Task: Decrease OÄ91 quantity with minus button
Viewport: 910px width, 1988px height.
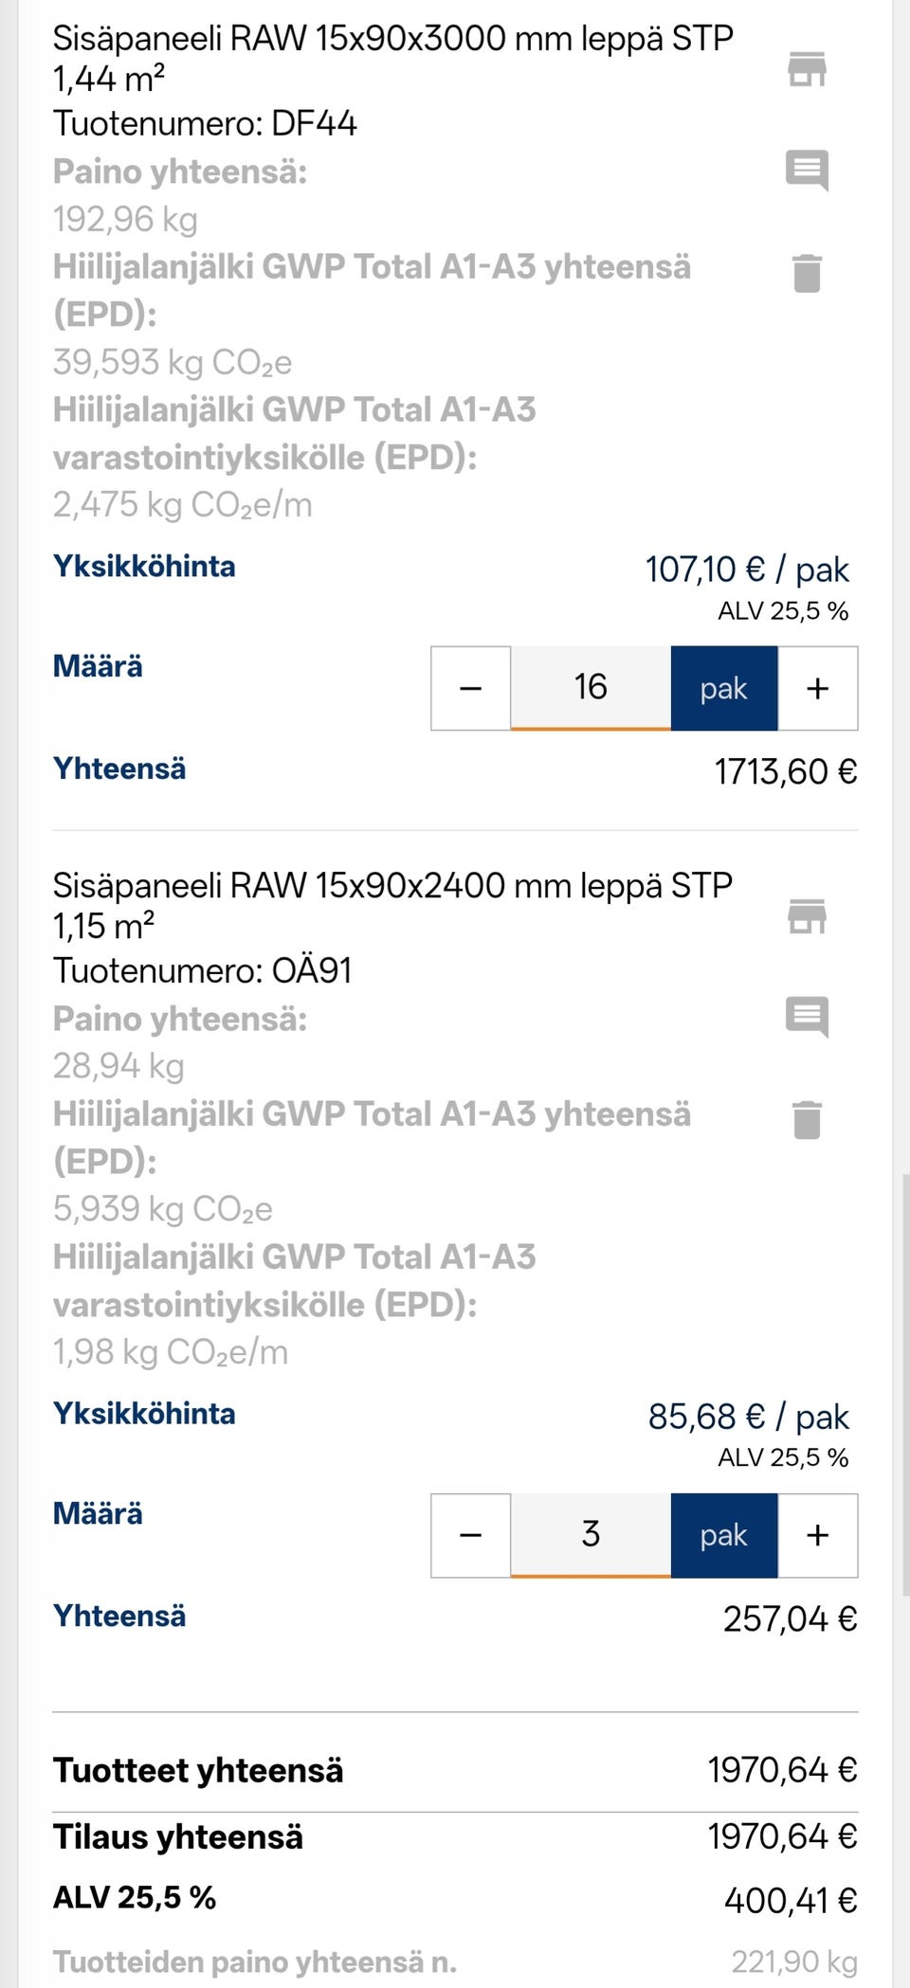Action: click(471, 1536)
